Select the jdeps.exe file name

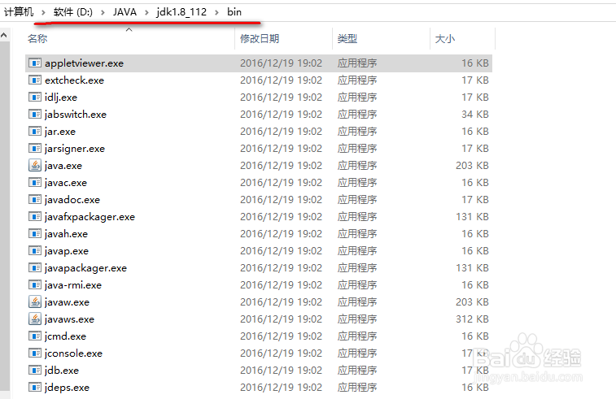coord(67,388)
